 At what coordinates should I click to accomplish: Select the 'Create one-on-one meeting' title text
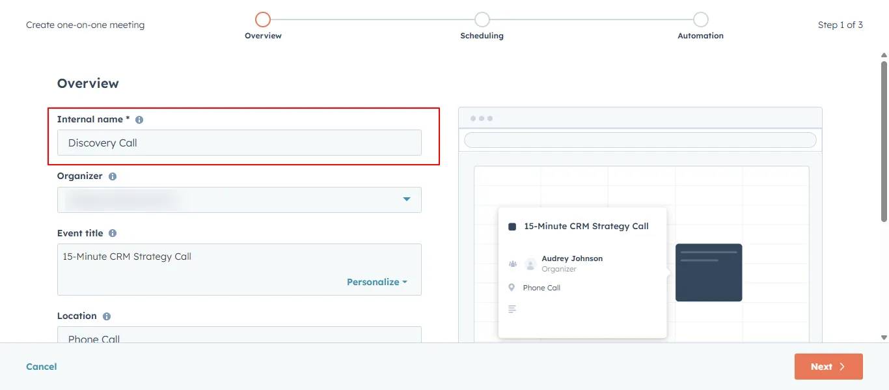tap(85, 25)
